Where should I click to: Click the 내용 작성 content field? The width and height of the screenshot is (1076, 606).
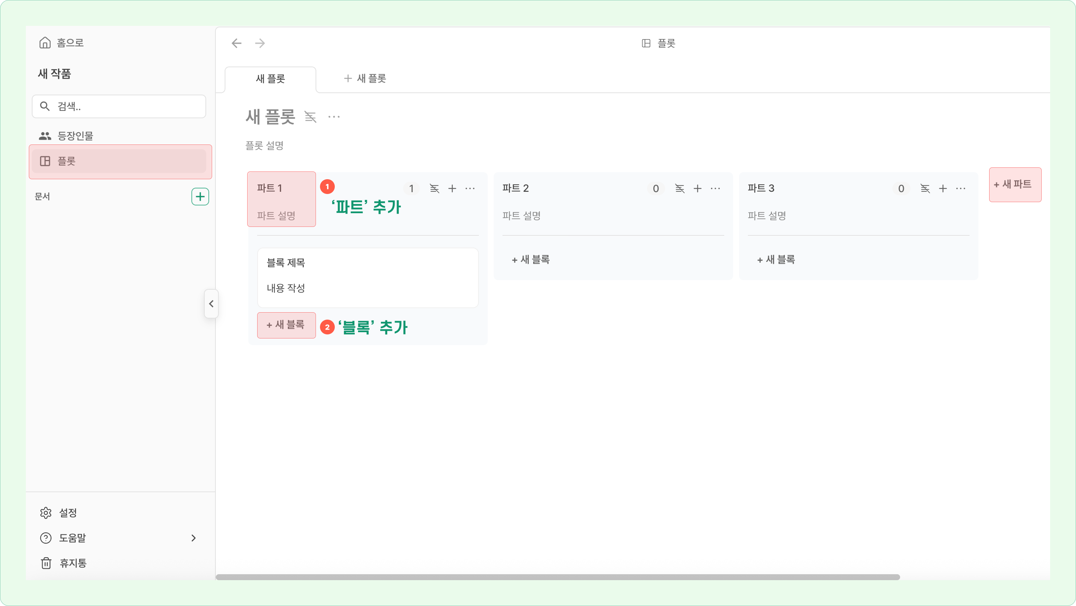click(286, 288)
